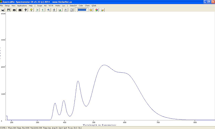The height and width of the screenshot is (129, 215).
Task: Click the Val:22102.500 status entry
Action: [x=36, y=128]
